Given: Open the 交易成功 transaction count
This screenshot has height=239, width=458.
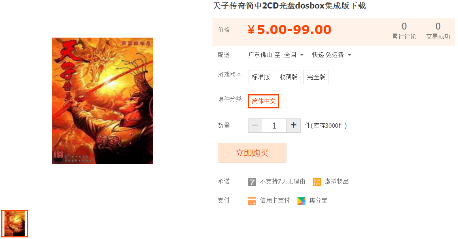Looking at the screenshot, I should point(438,31).
